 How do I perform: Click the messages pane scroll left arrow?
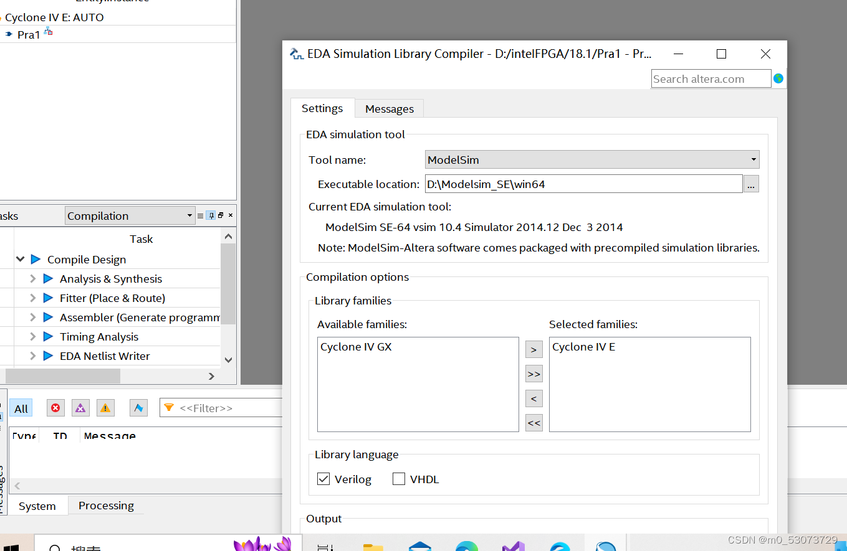tap(17, 486)
